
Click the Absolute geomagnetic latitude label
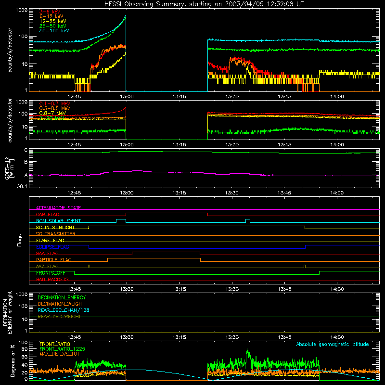pyautogui.click(x=333, y=345)
